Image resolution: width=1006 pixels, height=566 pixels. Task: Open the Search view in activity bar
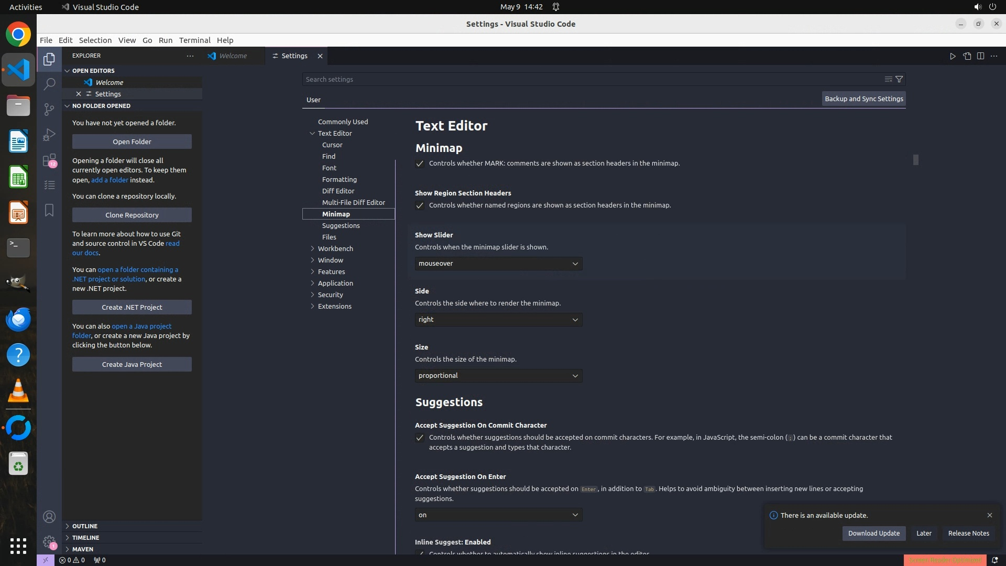coord(49,84)
